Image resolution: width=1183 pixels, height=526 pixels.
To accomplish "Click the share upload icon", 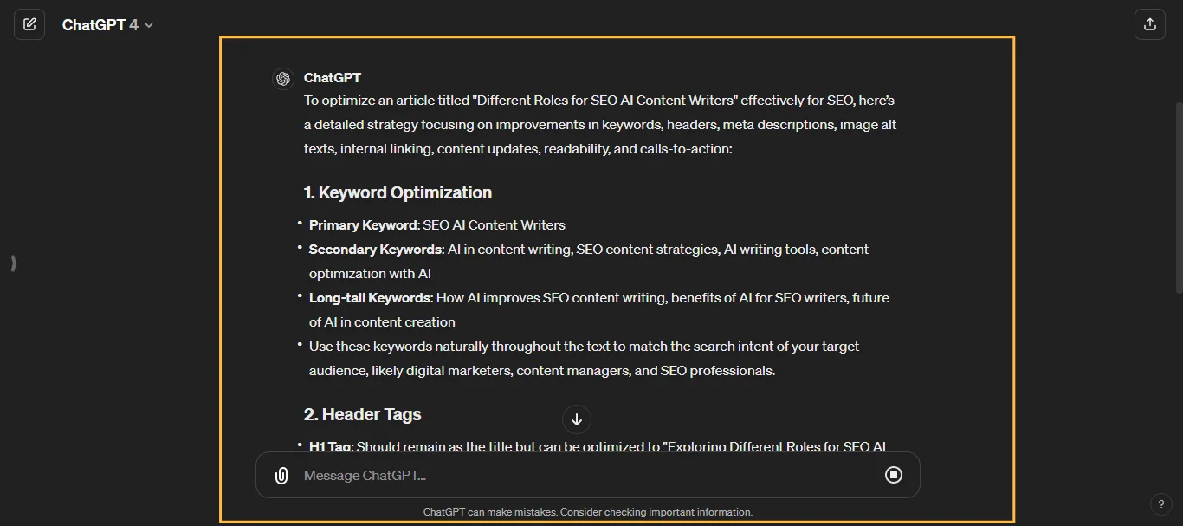I will [1150, 24].
